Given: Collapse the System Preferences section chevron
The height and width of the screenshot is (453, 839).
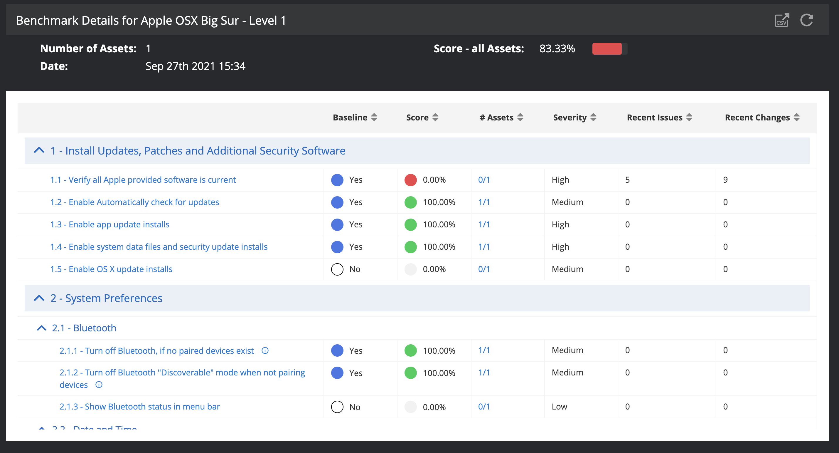Looking at the screenshot, I should pyautogui.click(x=39, y=298).
